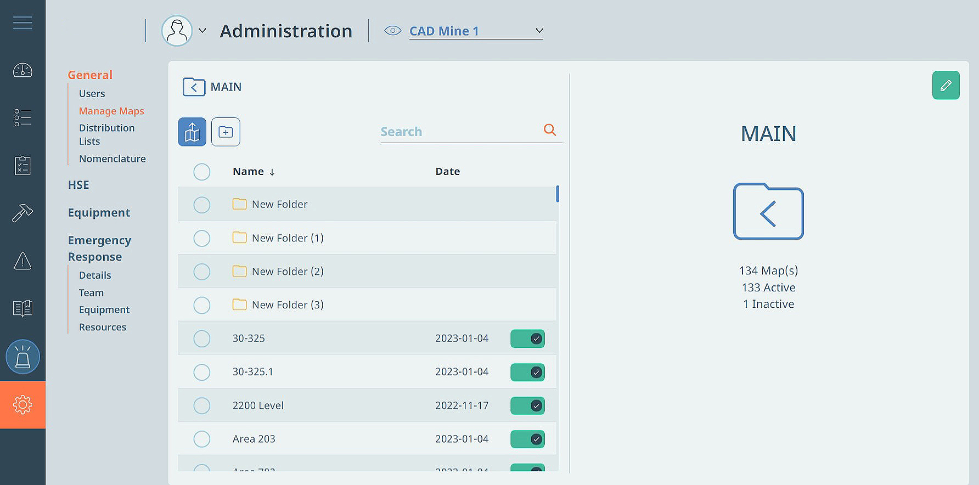Viewport: 979px width, 485px height.
Task: Toggle the 30-325 map active switch
Action: coord(527,339)
